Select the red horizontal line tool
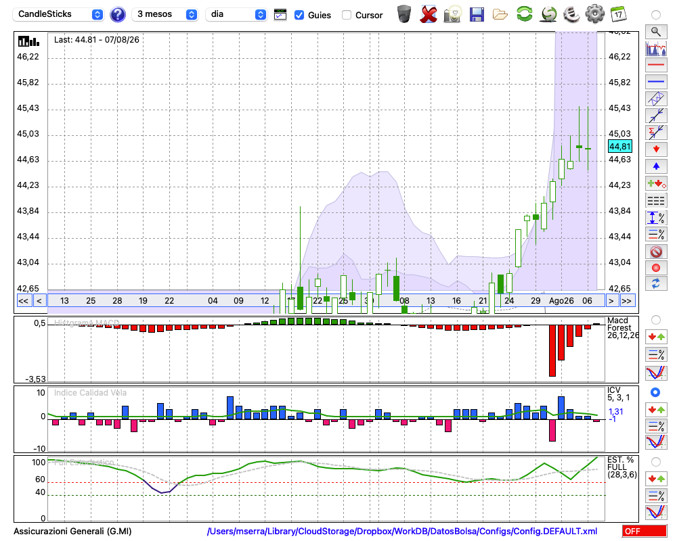The image size is (677, 541). [x=656, y=65]
